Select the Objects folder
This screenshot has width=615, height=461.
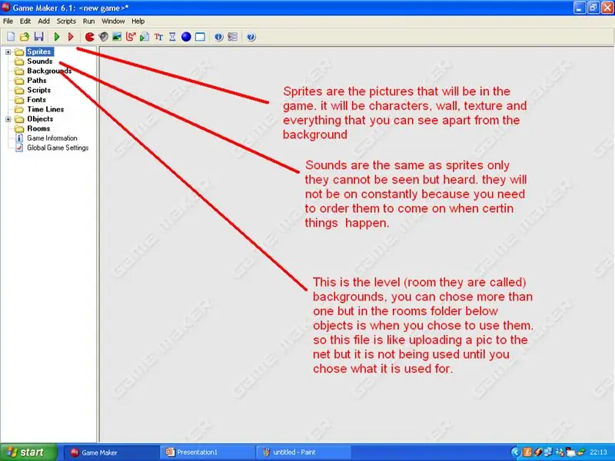point(40,119)
